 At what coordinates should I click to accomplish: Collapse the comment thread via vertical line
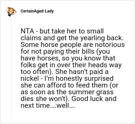pyautogui.click(x=11, y=67)
